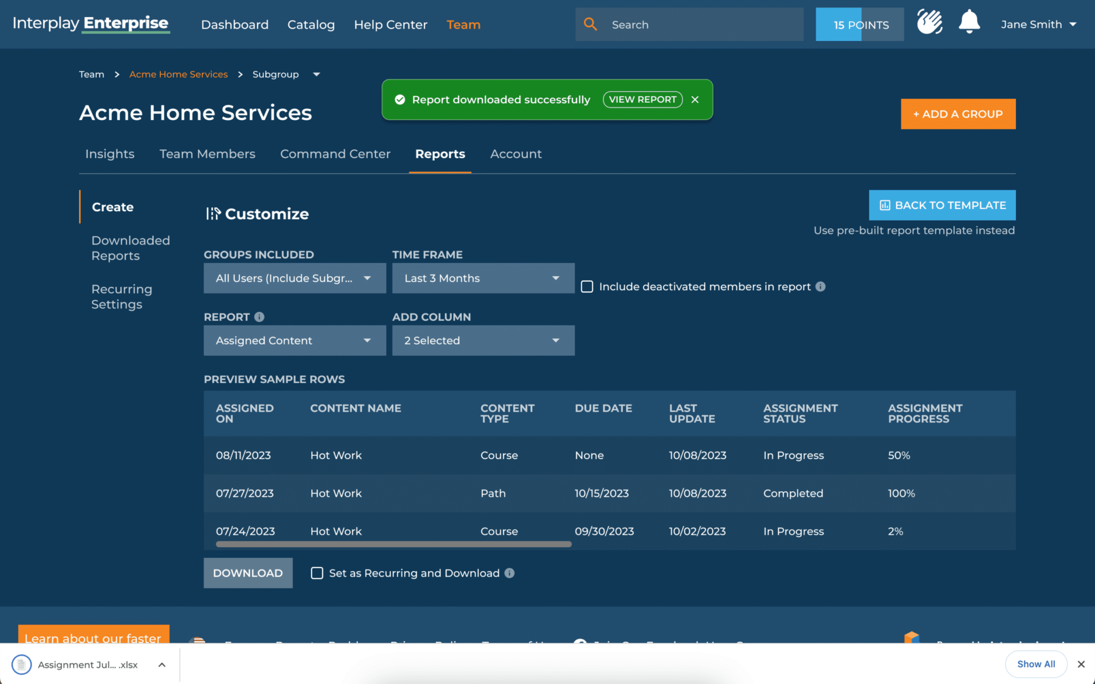The width and height of the screenshot is (1095, 684).
Task: Click the notification bell icon
Action: pyautogui.click(x=969, y=23)
